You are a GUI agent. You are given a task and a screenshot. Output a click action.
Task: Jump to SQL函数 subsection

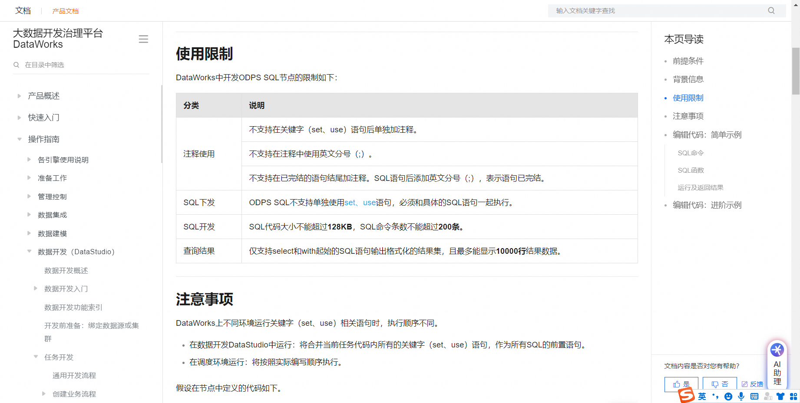coord(691,170)
